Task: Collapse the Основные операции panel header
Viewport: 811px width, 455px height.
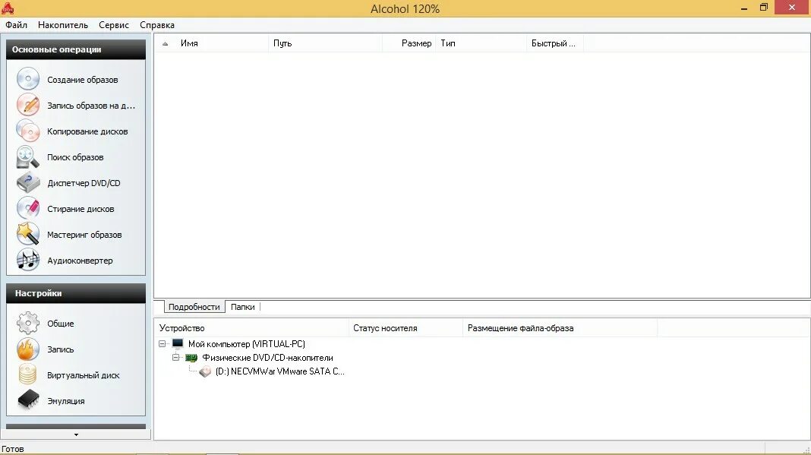Action: pyautogui.click(x=76, y=49)
